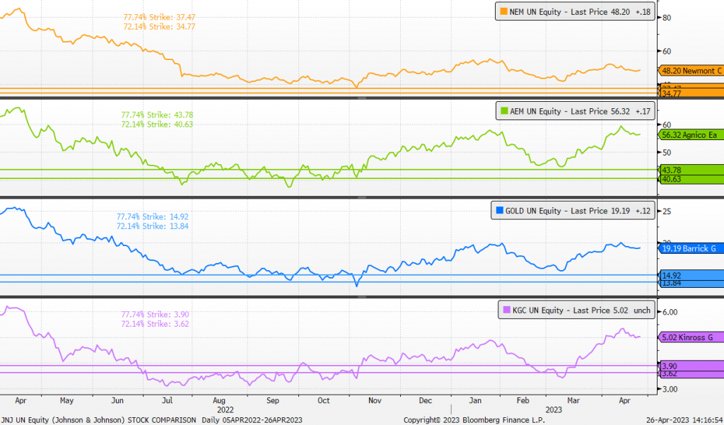Click the Jan label on the date axis

coord(475,400)
